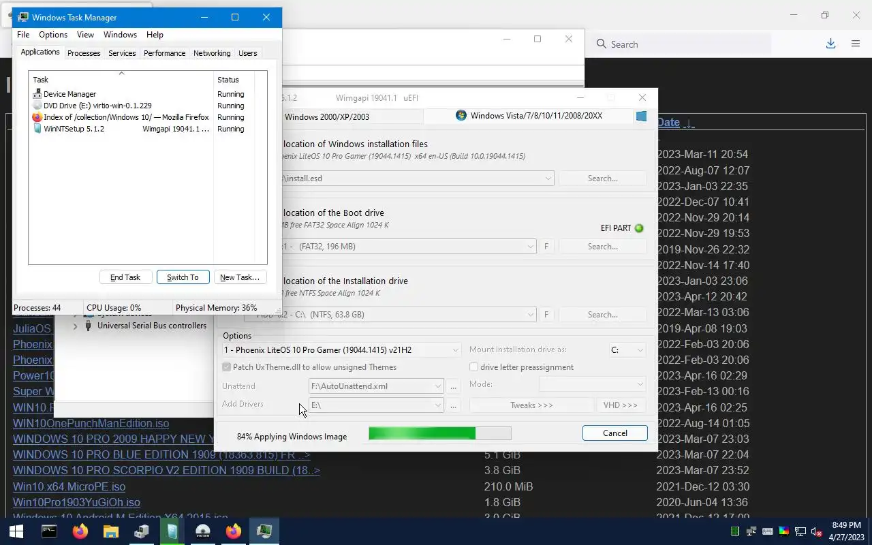The height and width of the screenshot is (545, 872).
Task: Open Phoenix LiteOS edition dropdown
Action: (456, 350)
